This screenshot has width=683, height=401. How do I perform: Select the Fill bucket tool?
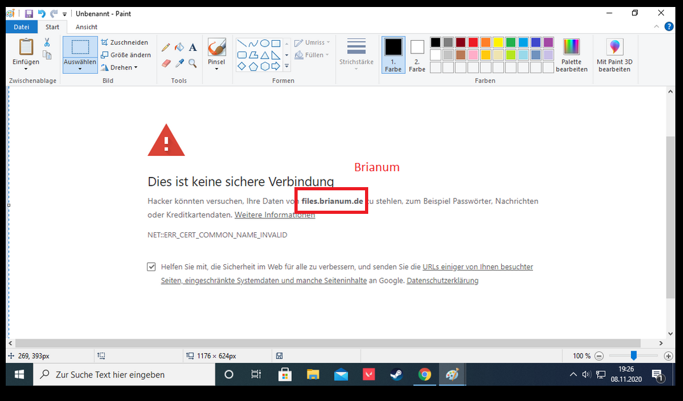179,47
